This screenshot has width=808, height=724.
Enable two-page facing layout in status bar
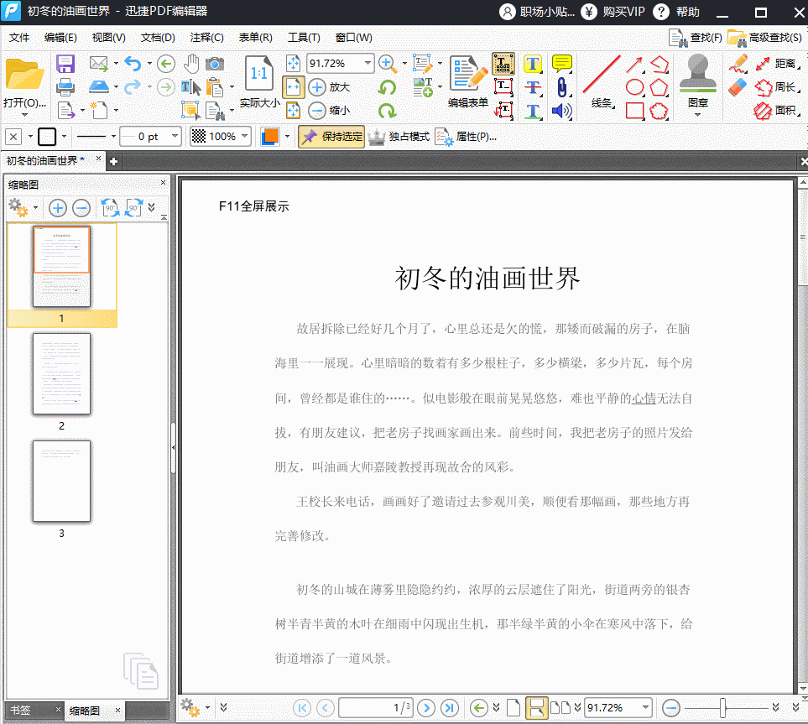pos(560,707)
